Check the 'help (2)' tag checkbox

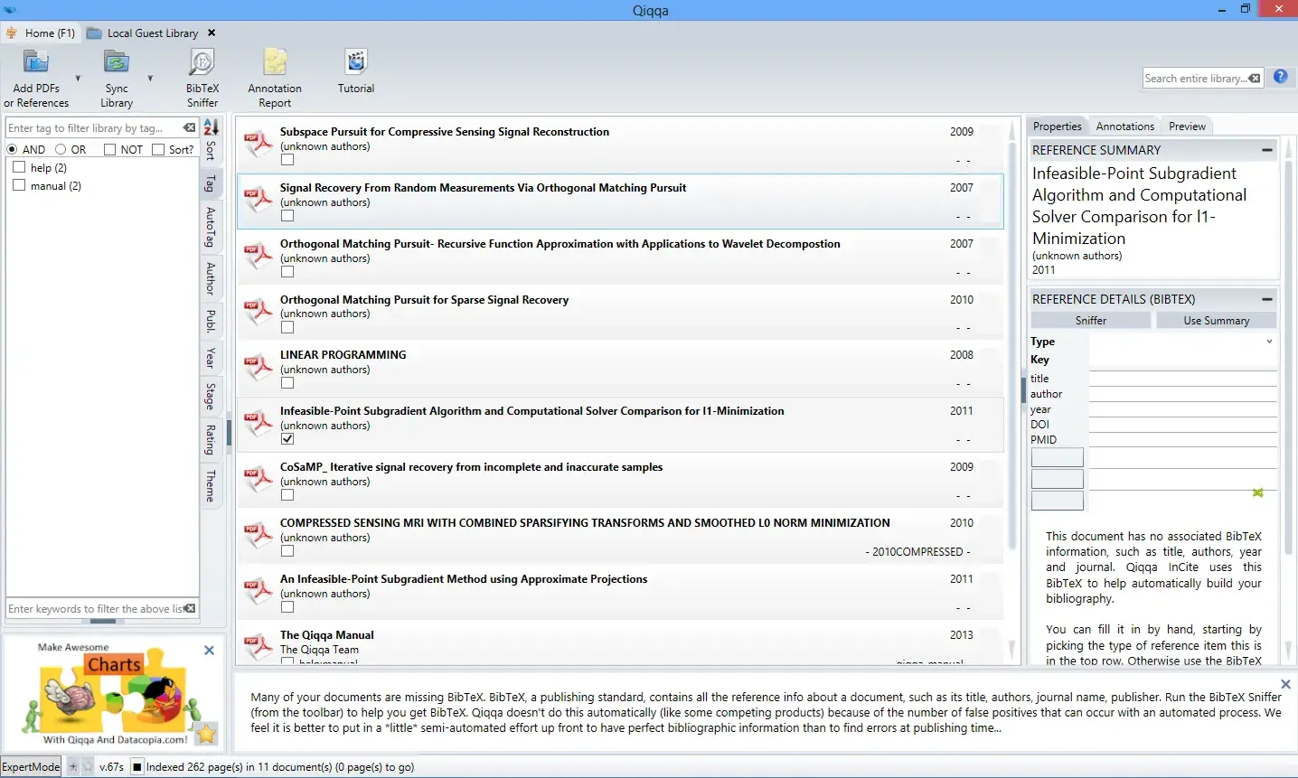coord(19,167)
